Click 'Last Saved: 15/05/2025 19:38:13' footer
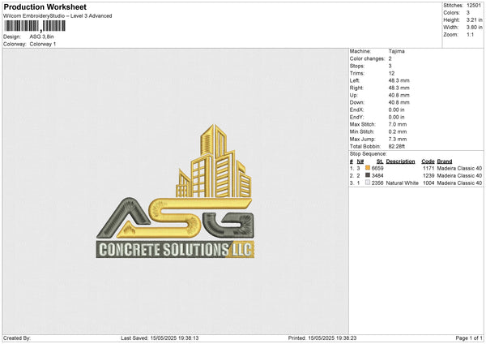The width and height of the screenshot is (486, 344). 160,338
